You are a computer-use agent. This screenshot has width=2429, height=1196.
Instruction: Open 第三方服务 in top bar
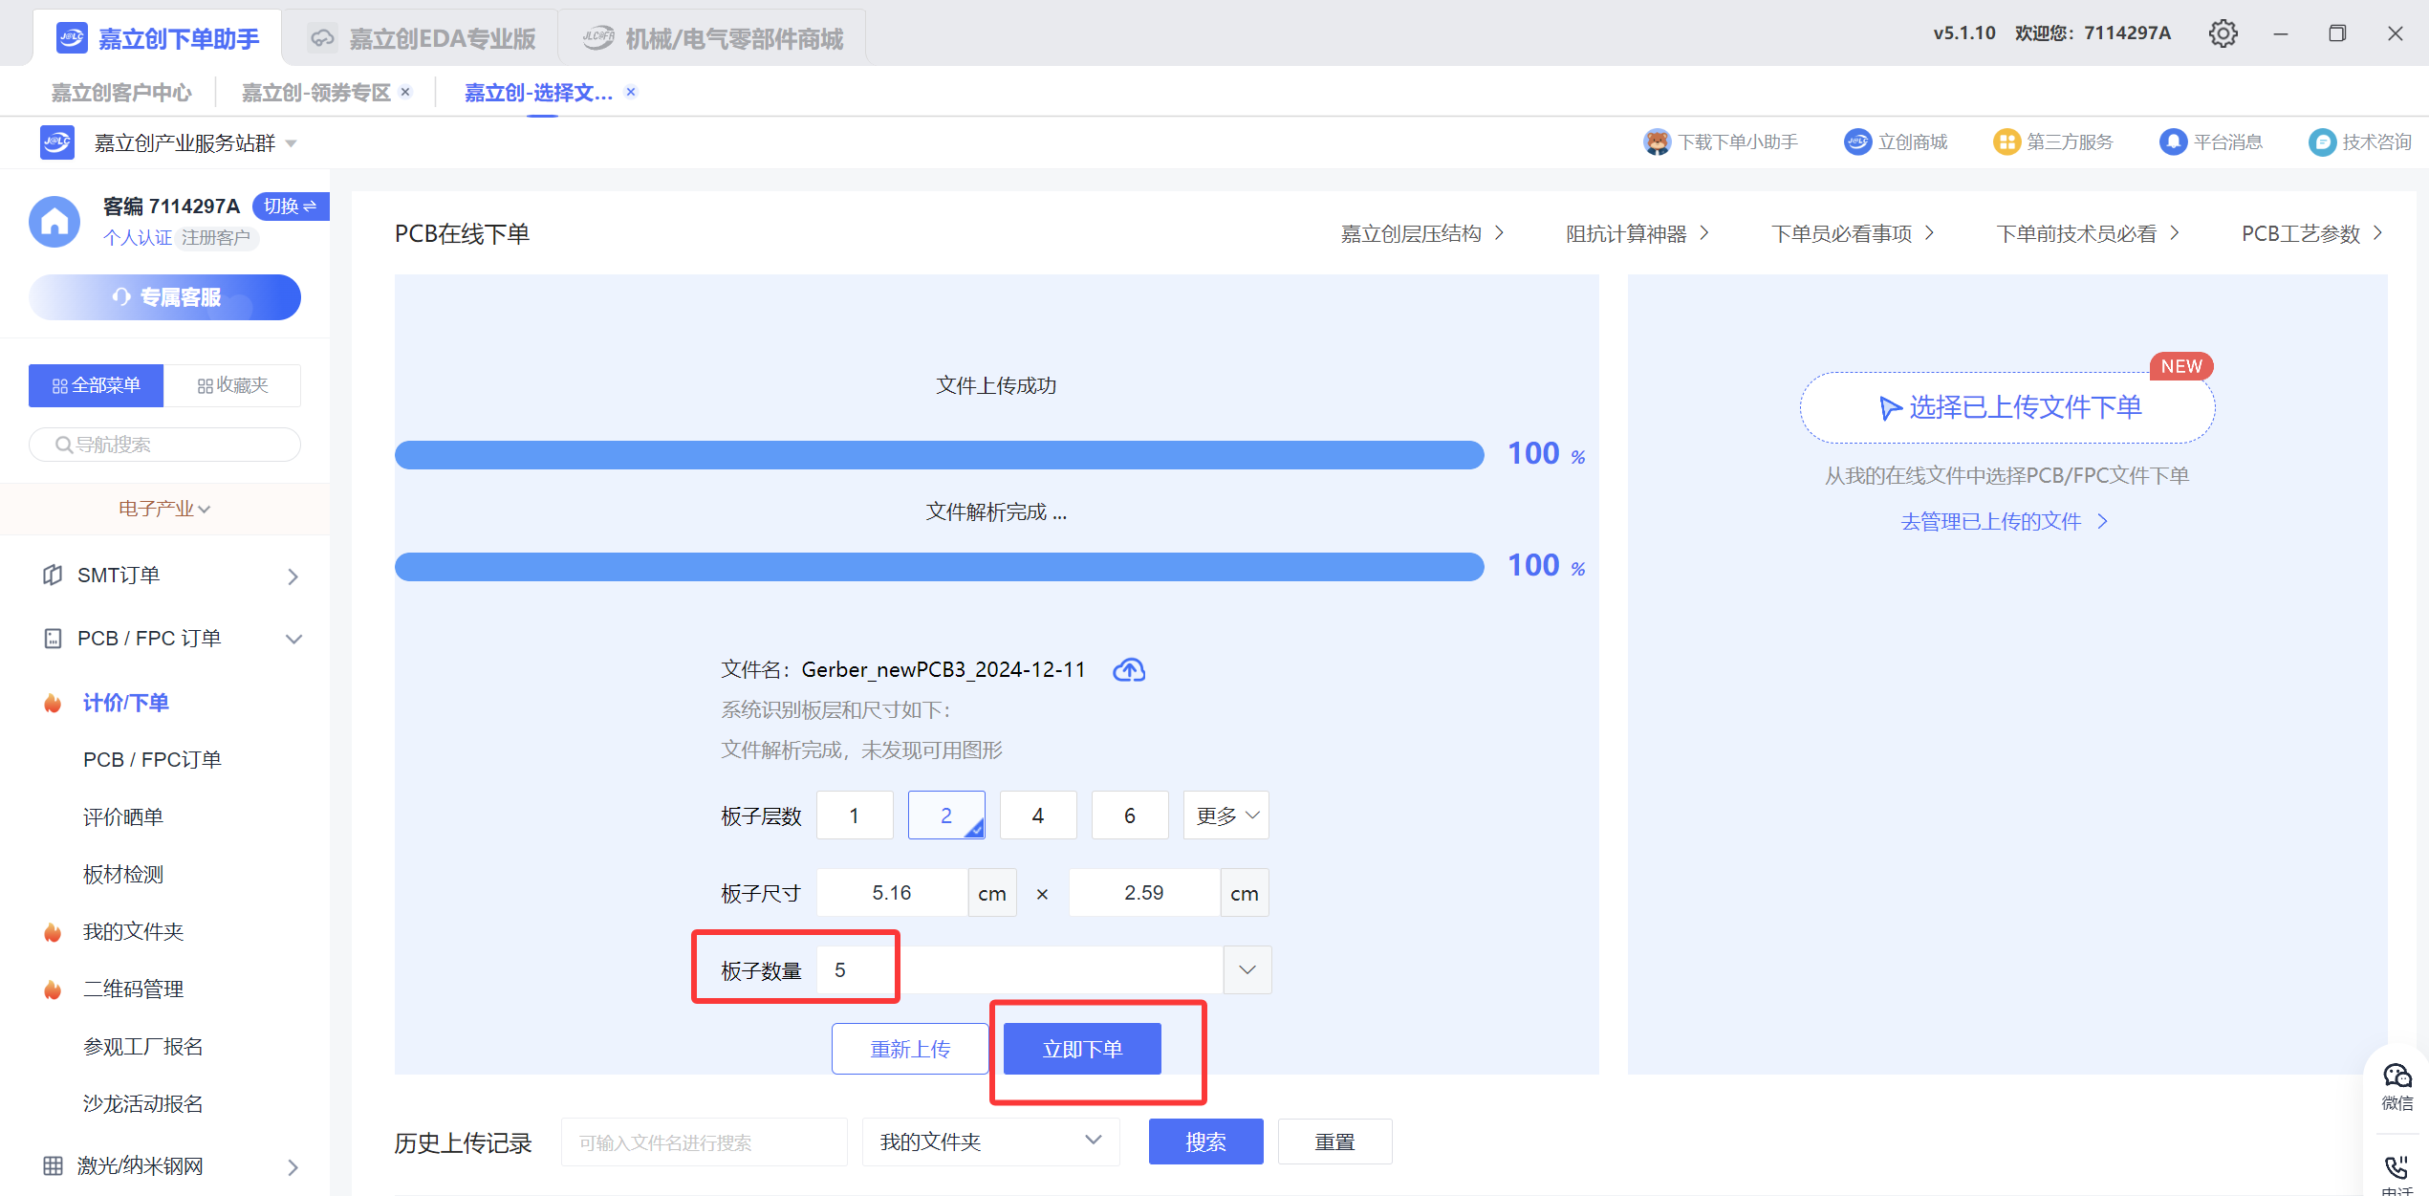[x=2053, y=142]
